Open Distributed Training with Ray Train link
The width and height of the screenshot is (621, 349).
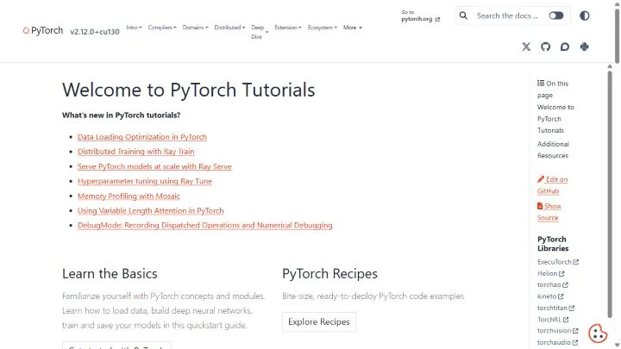pyautogui.click(x=136, y=152)
